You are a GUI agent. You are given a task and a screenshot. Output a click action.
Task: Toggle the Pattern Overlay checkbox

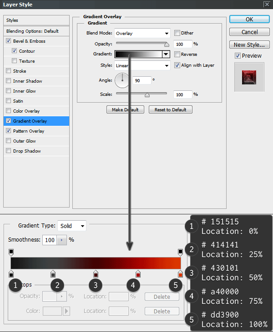pyautogui.click(x=8, y=131)
